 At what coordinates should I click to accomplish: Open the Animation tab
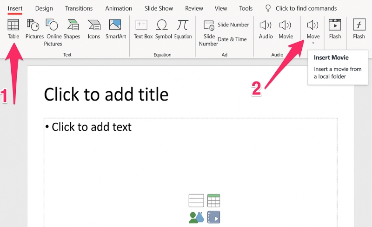119,8
